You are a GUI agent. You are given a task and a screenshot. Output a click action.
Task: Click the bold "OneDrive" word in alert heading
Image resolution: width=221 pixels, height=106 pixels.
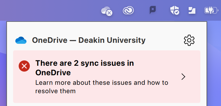53,73
